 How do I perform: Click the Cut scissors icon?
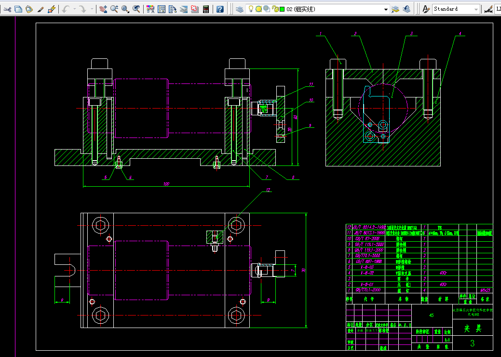click(7, 9)
